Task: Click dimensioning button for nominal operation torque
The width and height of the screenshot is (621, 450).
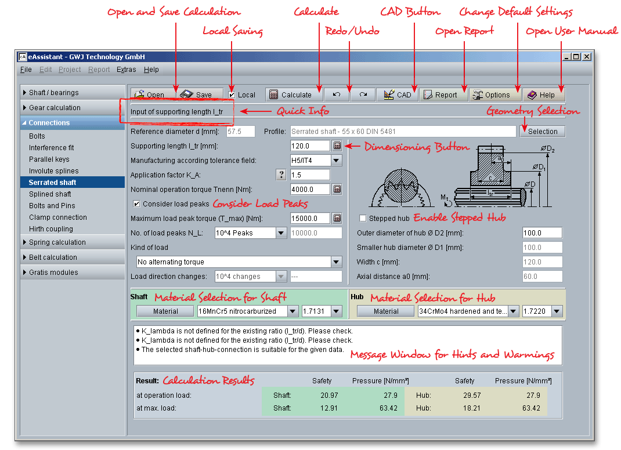Action: tap(337, 189)
